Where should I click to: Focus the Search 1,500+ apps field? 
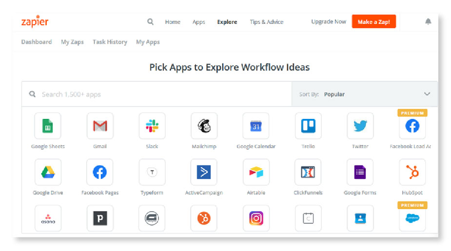[x=157, y=94]
